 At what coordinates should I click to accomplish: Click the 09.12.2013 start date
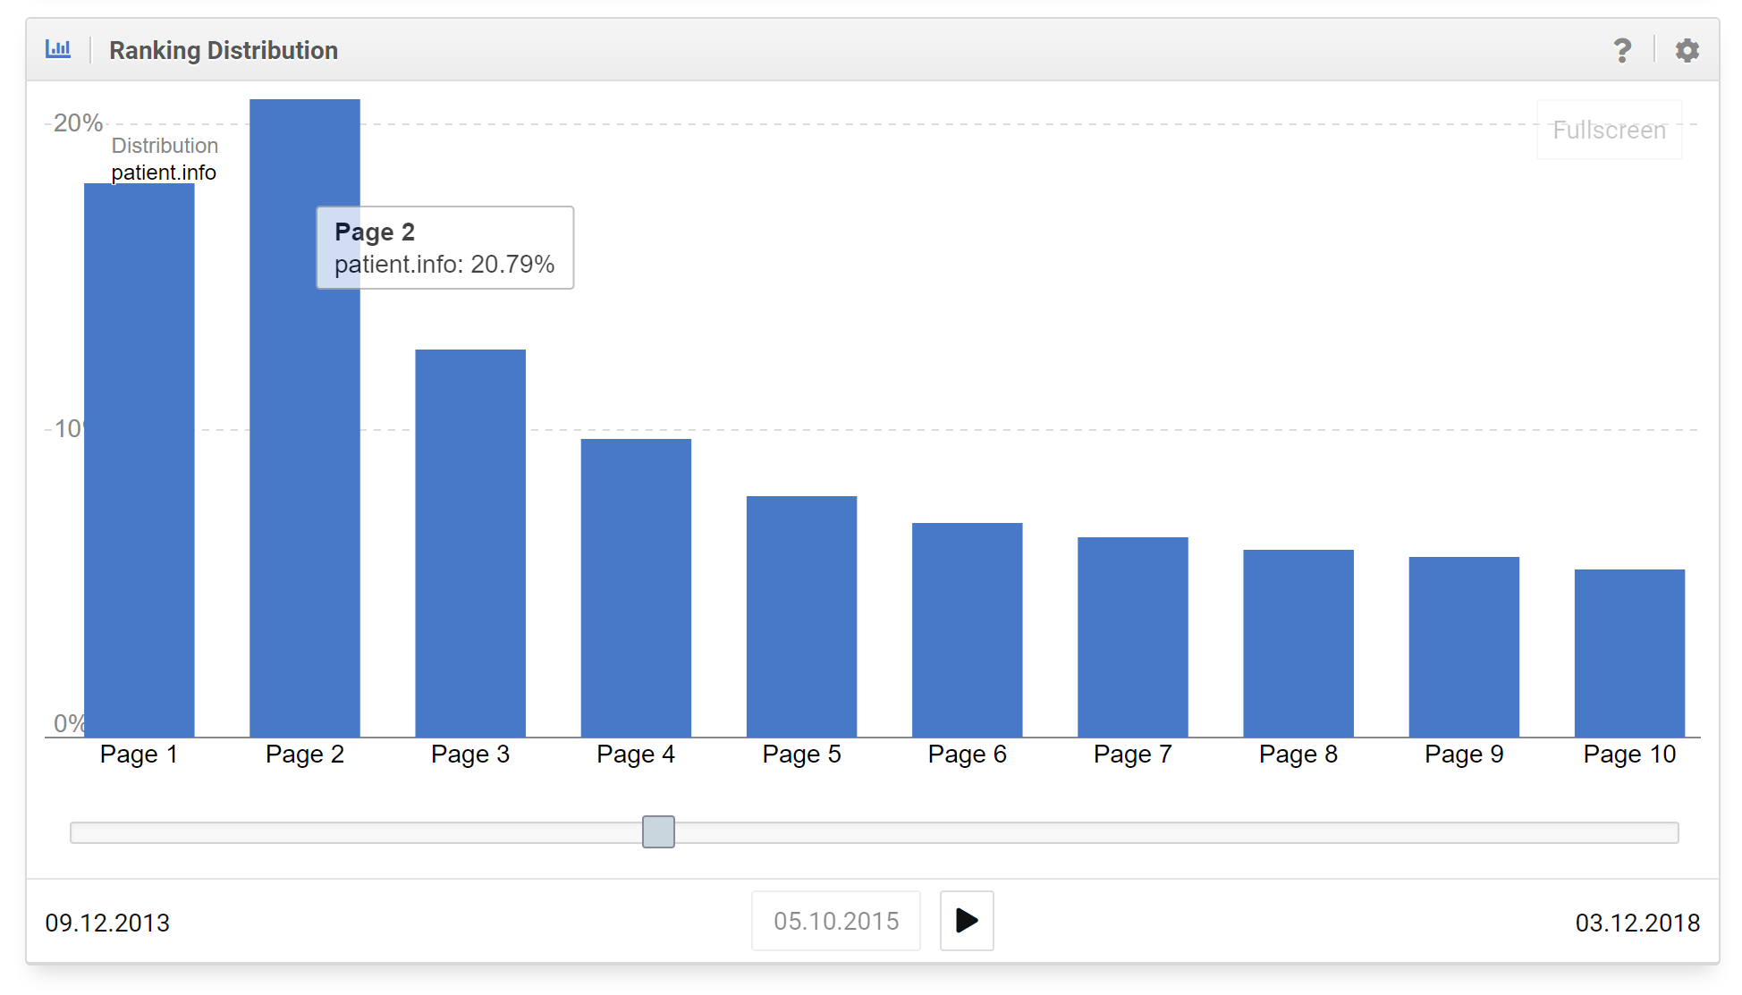pos(107,923)
